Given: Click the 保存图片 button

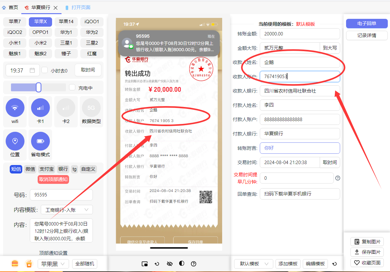Looking at the screenshot, I should point(367,252).
